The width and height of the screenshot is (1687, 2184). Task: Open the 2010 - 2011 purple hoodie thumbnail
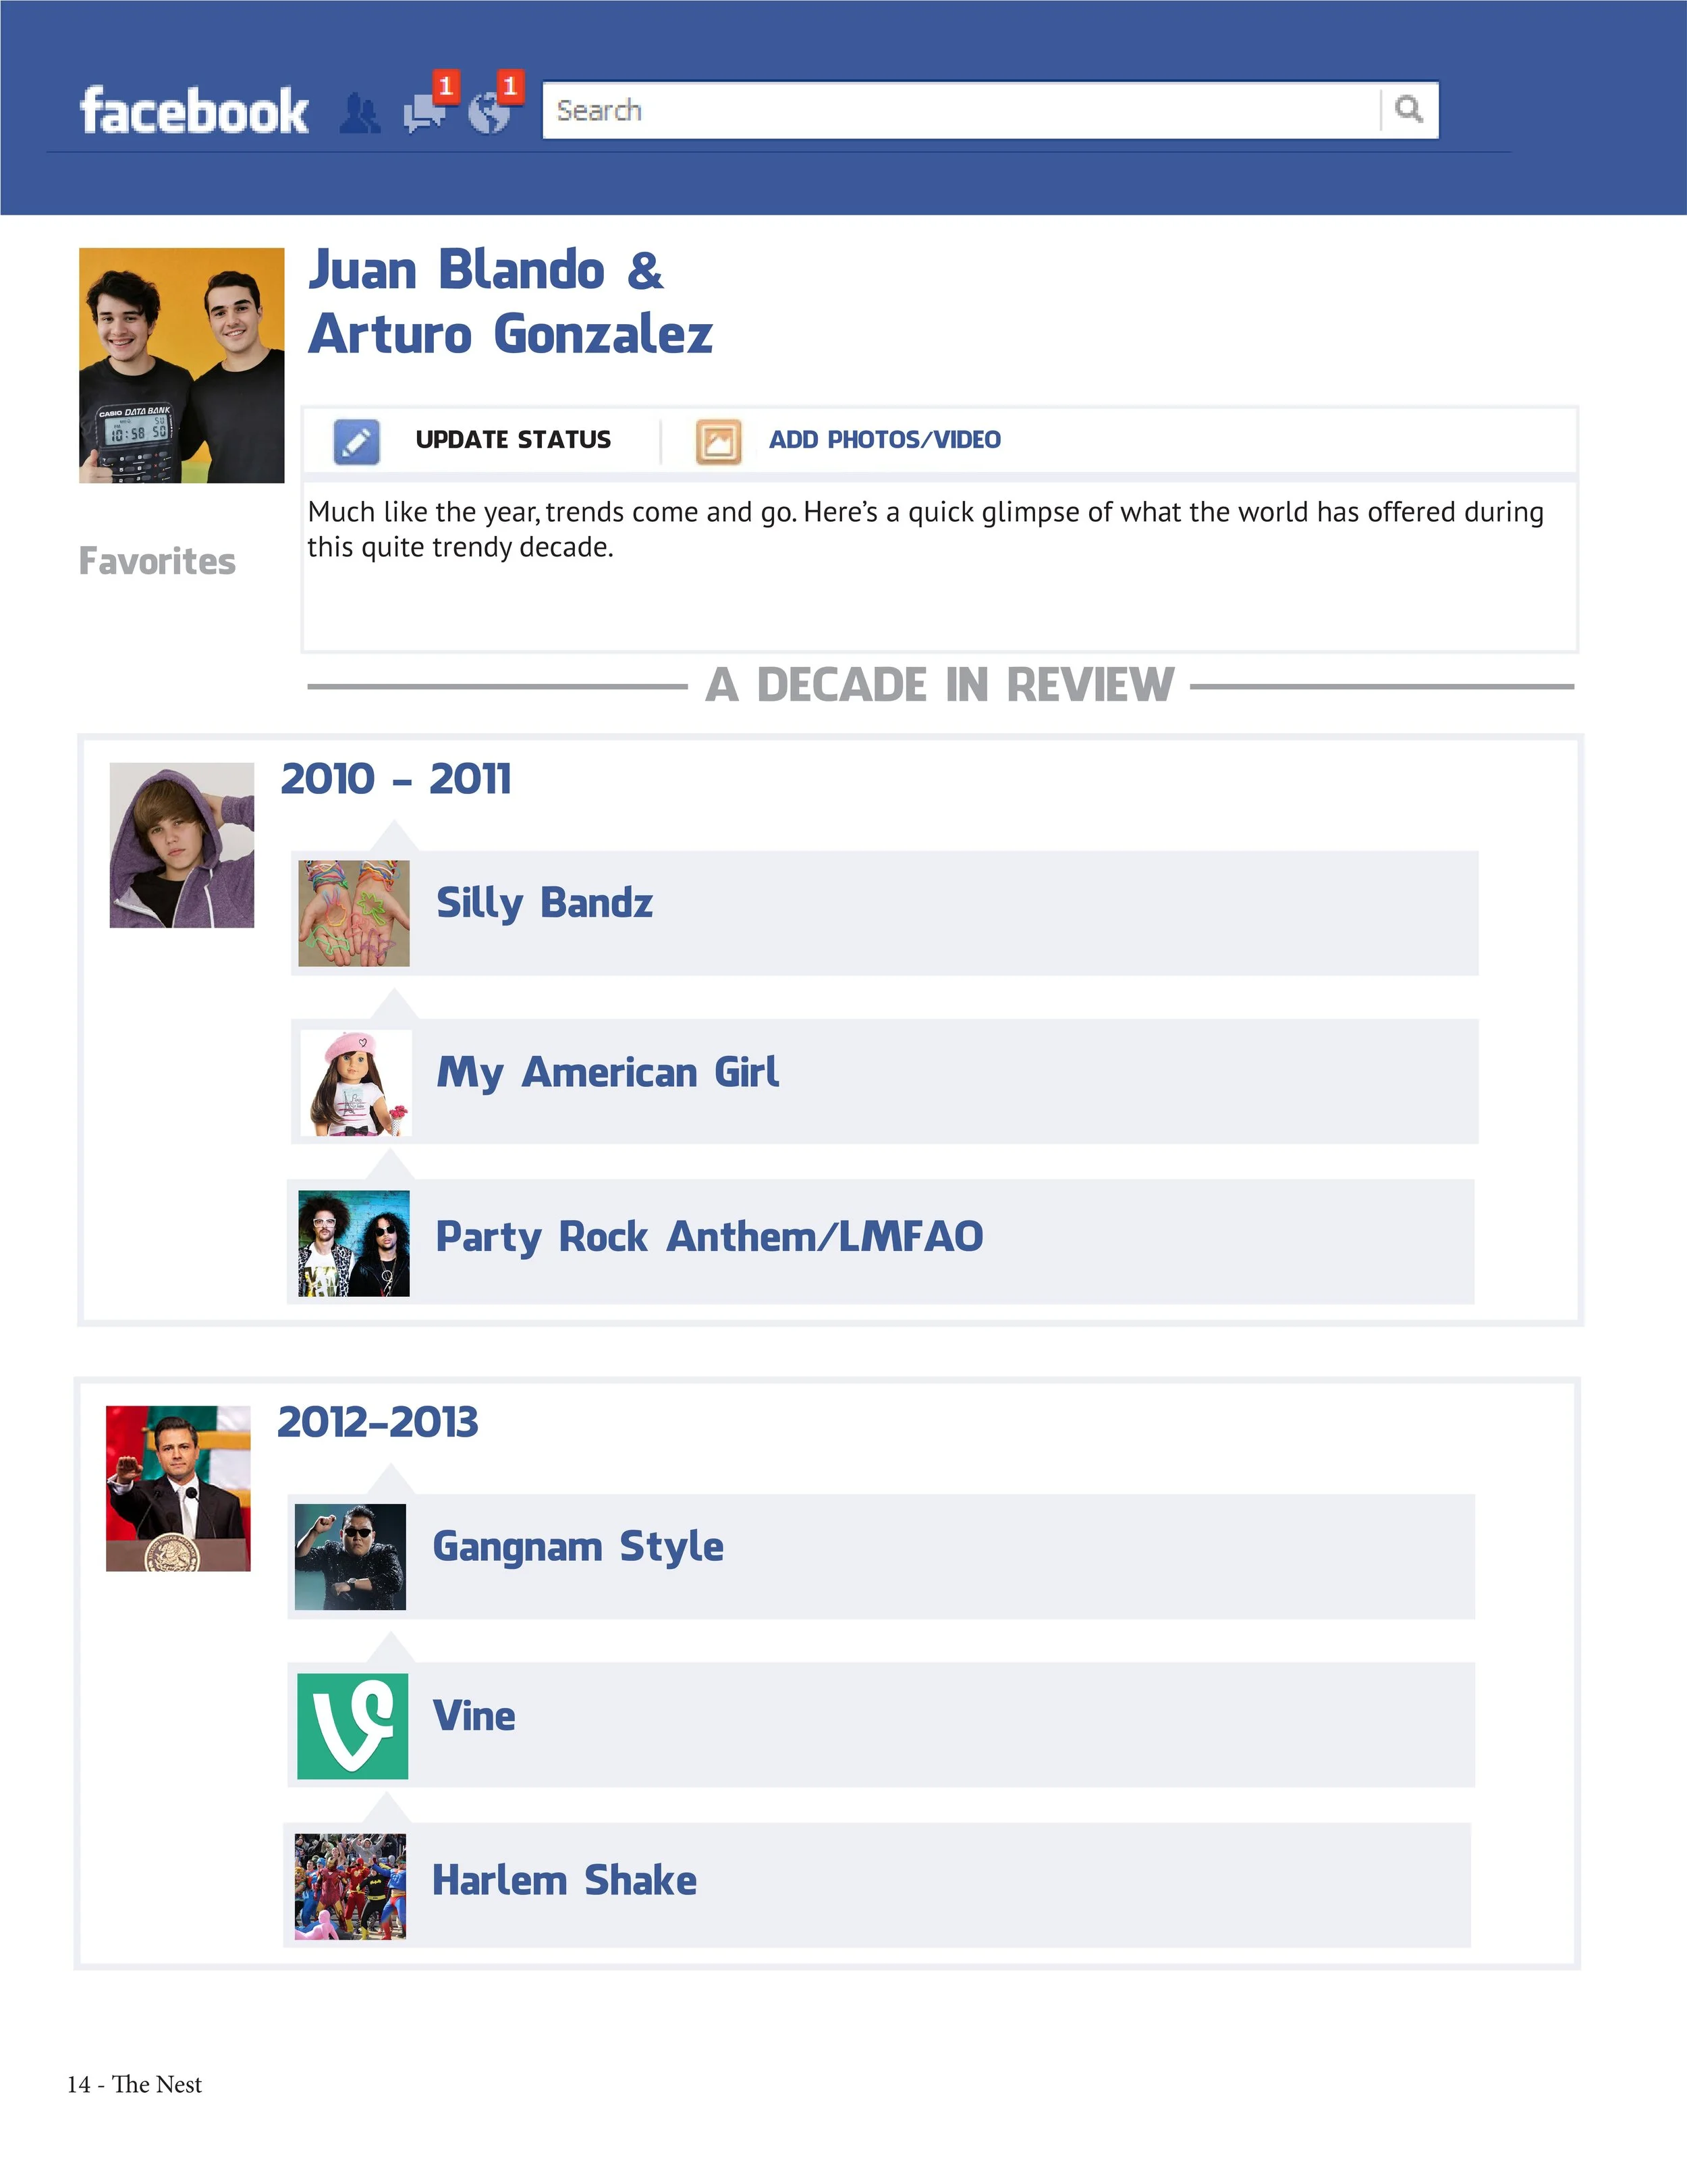[182, 845]
